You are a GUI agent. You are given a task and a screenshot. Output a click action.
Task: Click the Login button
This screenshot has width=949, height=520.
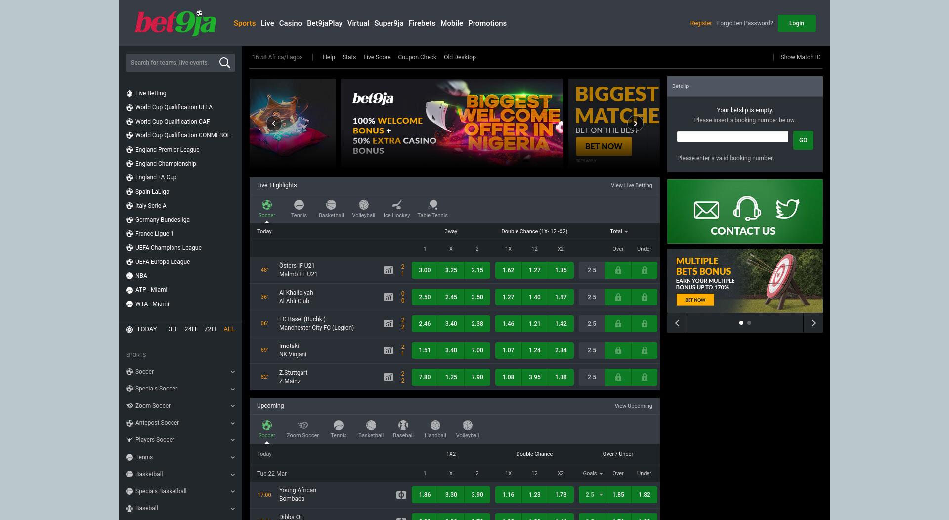(x=797, y=23)
